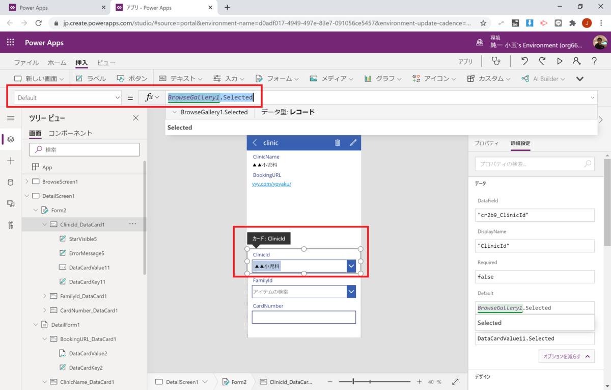Open the 新しい画面 dropdown
Screen dimensions: 611x390
[x=39, y=79]
